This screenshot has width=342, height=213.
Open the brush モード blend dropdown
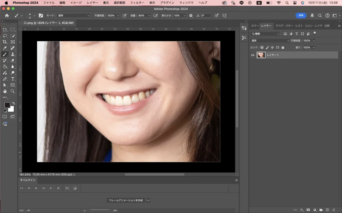point(73,16)
